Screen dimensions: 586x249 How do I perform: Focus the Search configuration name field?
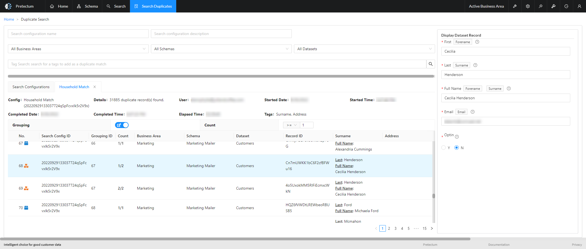tap(78, 34)
